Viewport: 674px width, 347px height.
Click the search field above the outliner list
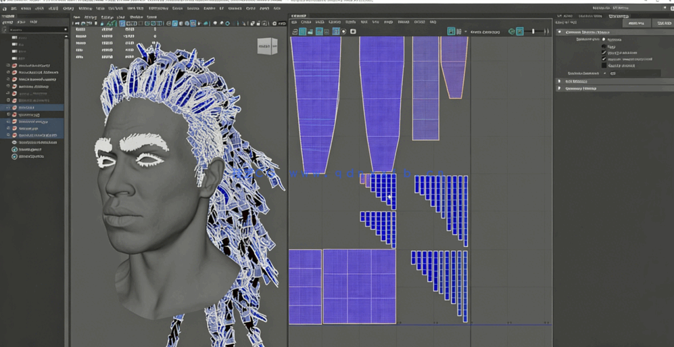[x=35, y=30]
